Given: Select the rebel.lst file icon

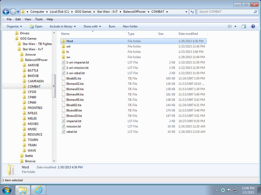Looking at the screenshot, I should coord(63,132).
